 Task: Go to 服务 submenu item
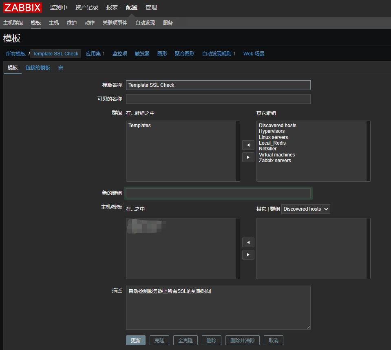(x=168, y=23)
